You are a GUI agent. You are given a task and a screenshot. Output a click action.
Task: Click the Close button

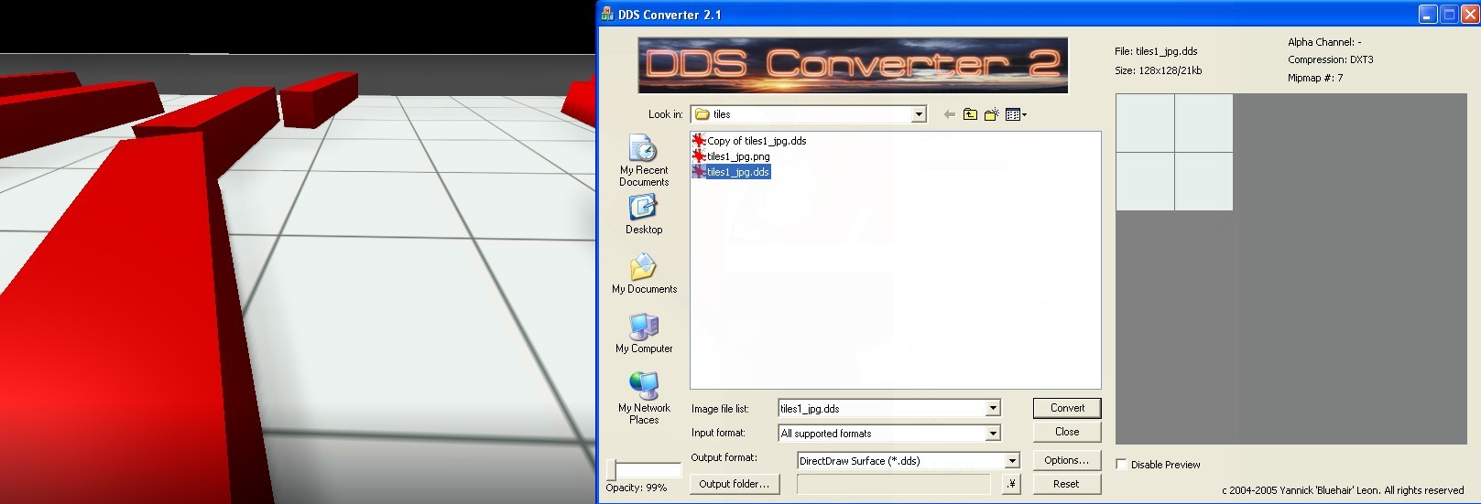click(x=1067, y=432)
